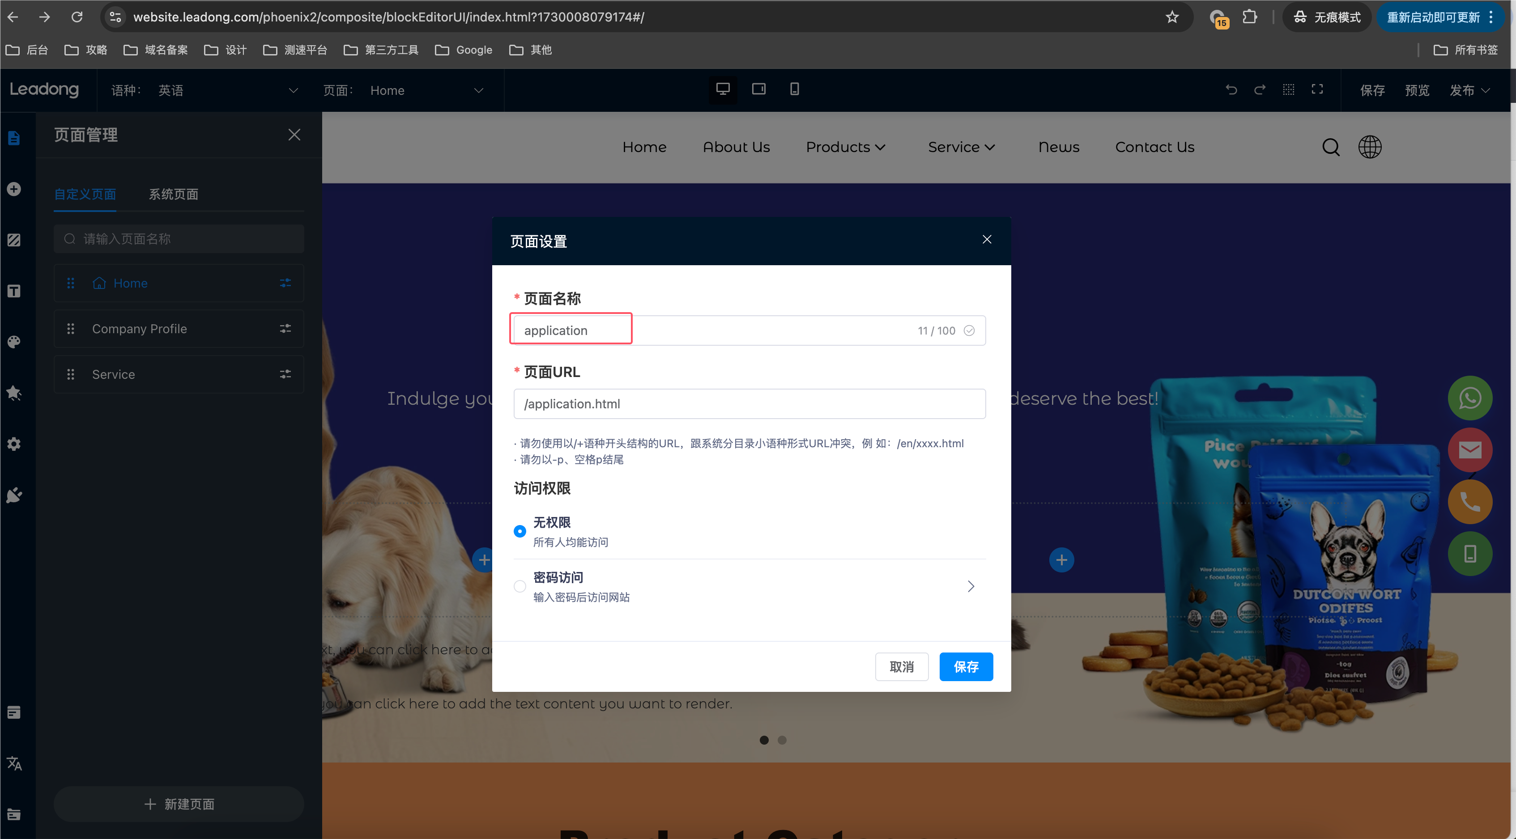Click the 取消 cancel button
The height and width of the screenshot is (839, 1516).
point(901,667)
